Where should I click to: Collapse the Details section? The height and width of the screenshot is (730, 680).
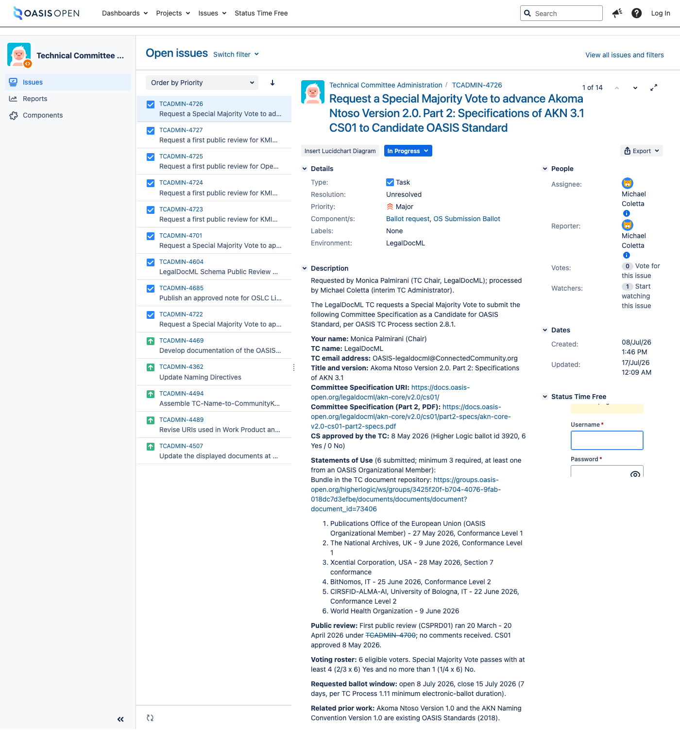pos(305,169)
